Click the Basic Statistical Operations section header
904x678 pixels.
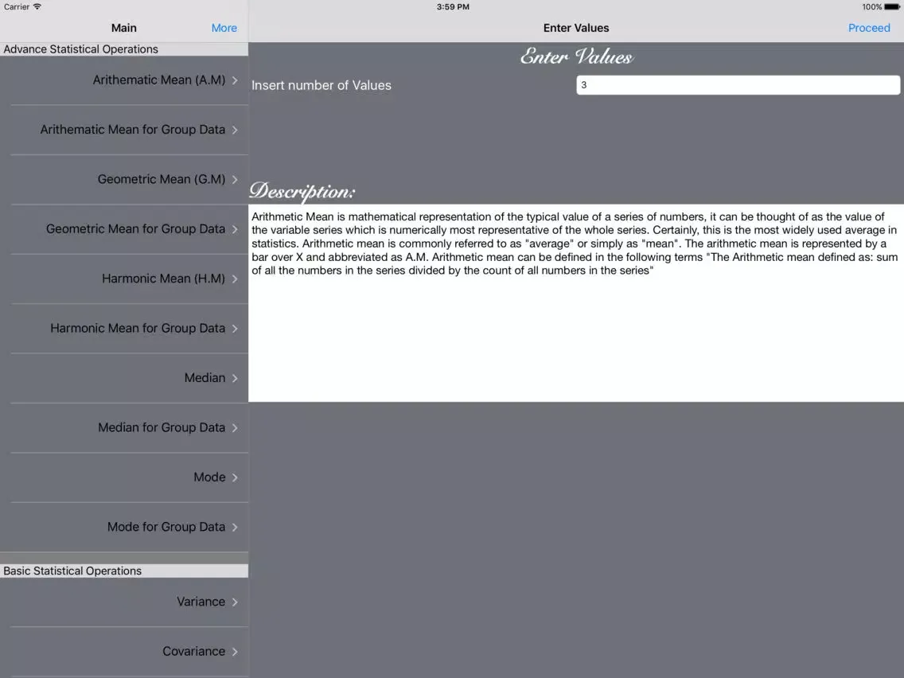click(124, 571)
